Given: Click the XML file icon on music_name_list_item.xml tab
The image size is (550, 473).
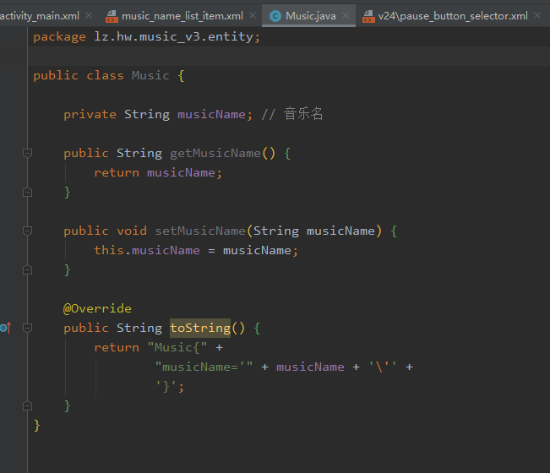Looking at the screenshot, I should [x=112, y=16].
